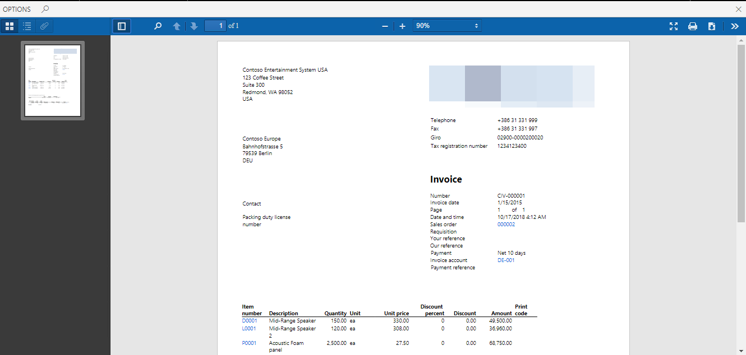Click the Giro value 02900-0000200020
This screenshot has width=746, height=355.
[520, 138]
